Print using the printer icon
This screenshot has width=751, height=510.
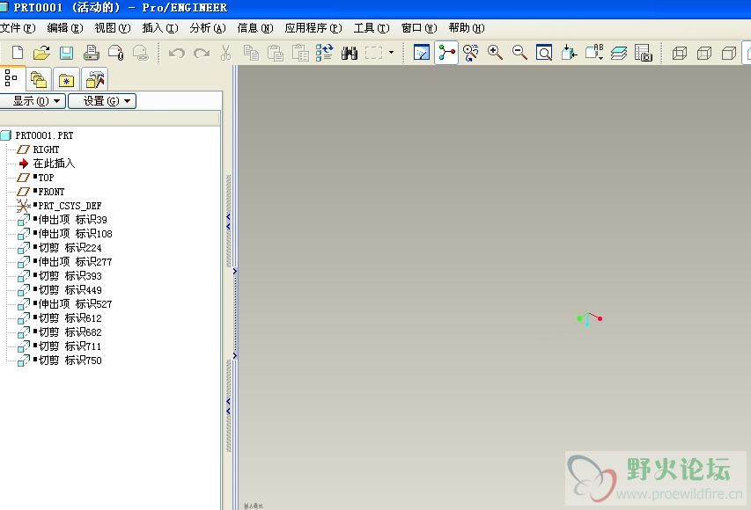pos(91,52)
